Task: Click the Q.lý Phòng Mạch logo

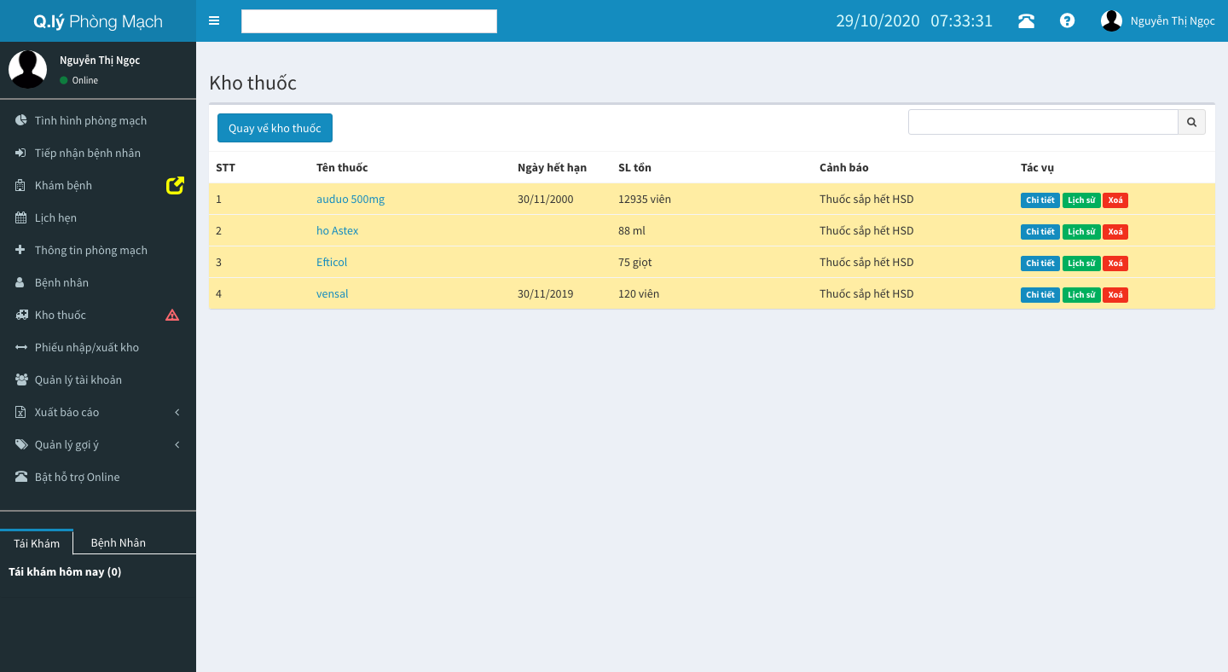Action: 98,21
